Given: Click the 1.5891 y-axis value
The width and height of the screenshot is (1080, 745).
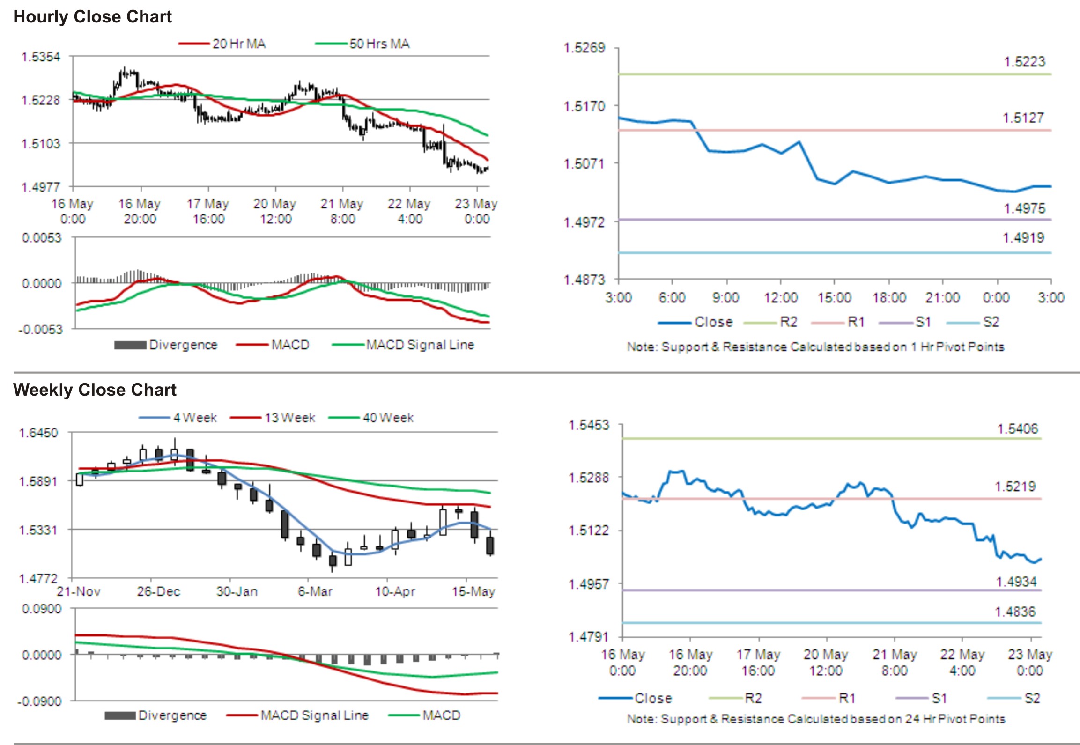Looking at the screenshot, I should point(38,482).
